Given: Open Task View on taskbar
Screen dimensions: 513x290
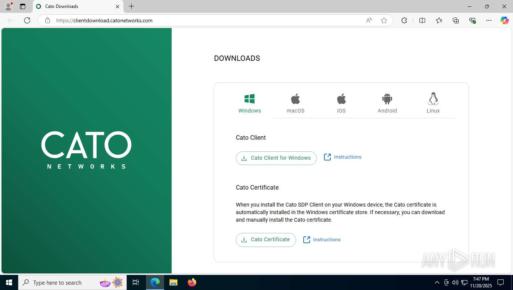Looking at the screenshot, I should click(136, 282).
